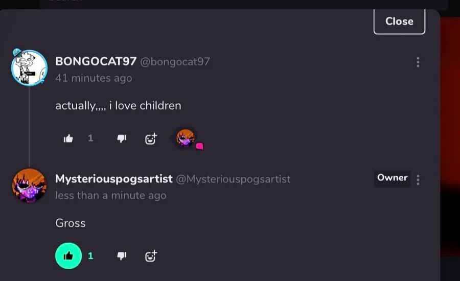Add a reaction emoji to the "Gross" reply

click(x=151, y=256)
